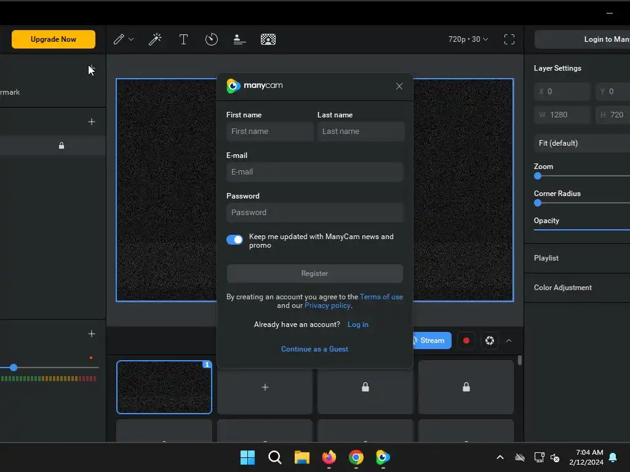
Task: Click the Register button
Action: pyautogui.click(x=314, y=273)
